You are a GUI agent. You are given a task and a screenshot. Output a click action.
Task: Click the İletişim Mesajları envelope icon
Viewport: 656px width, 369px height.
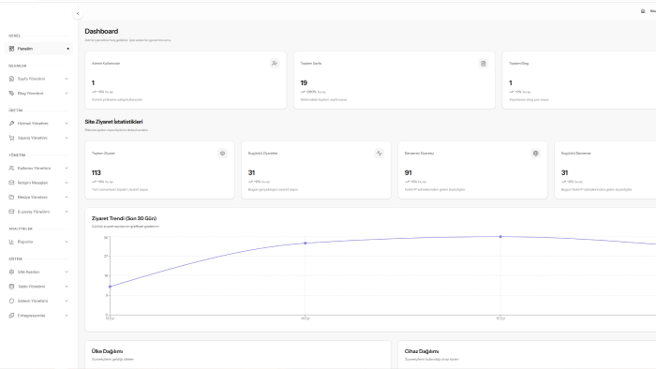click(x=11, y=183)
